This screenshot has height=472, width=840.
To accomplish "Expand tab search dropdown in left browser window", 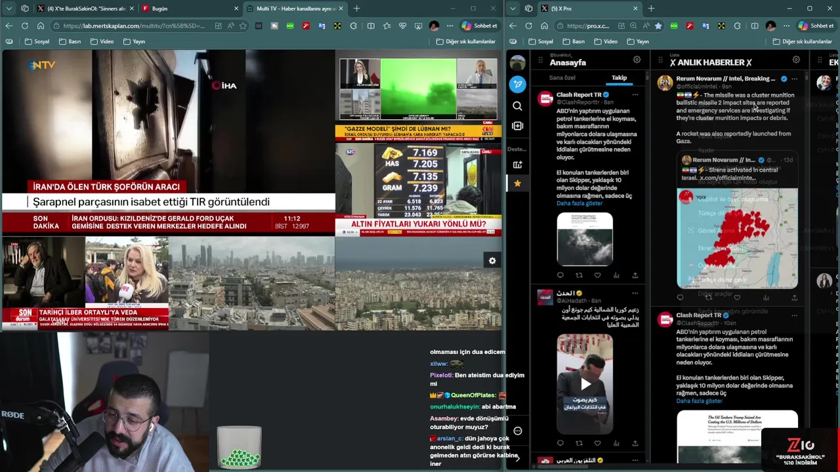I will point(9,9).
